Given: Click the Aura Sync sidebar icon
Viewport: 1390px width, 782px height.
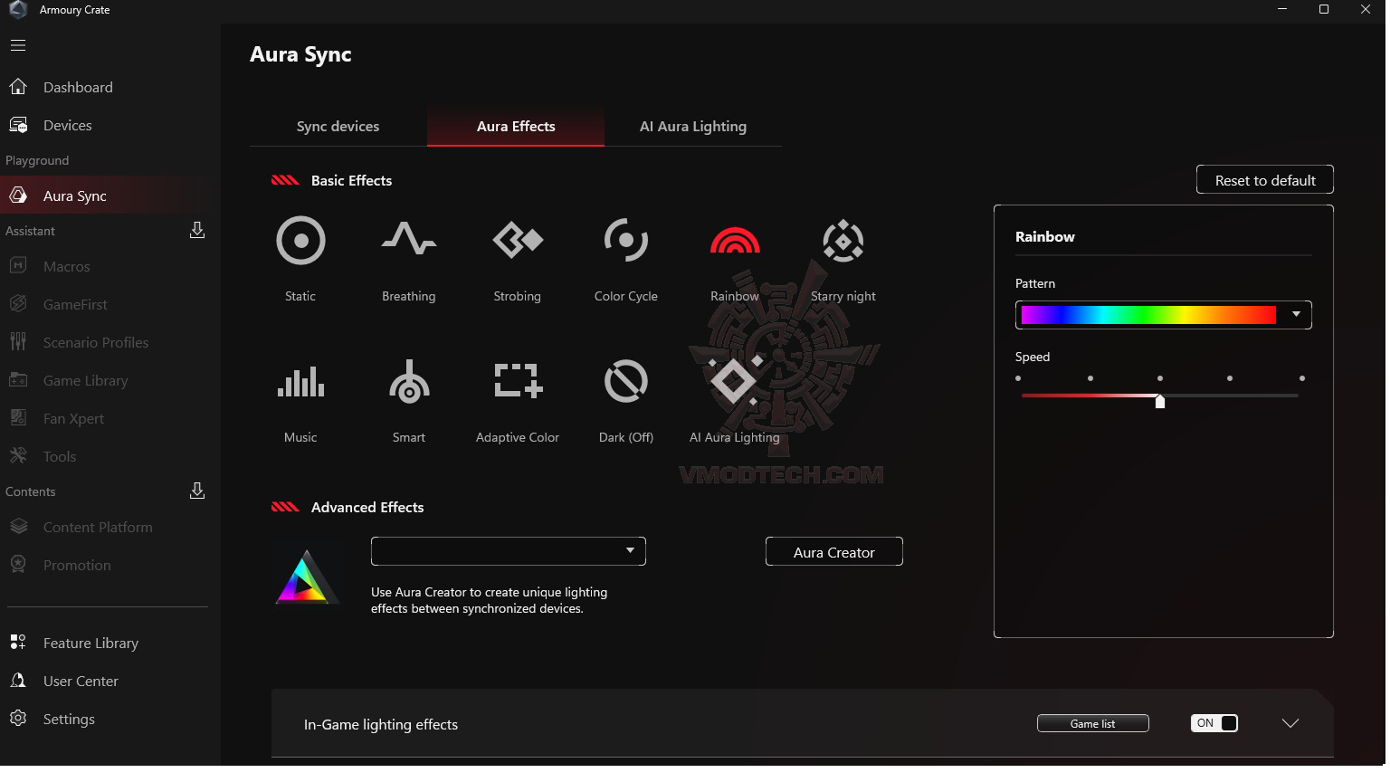Looking at the screenshot, I should tap(18, 195).
